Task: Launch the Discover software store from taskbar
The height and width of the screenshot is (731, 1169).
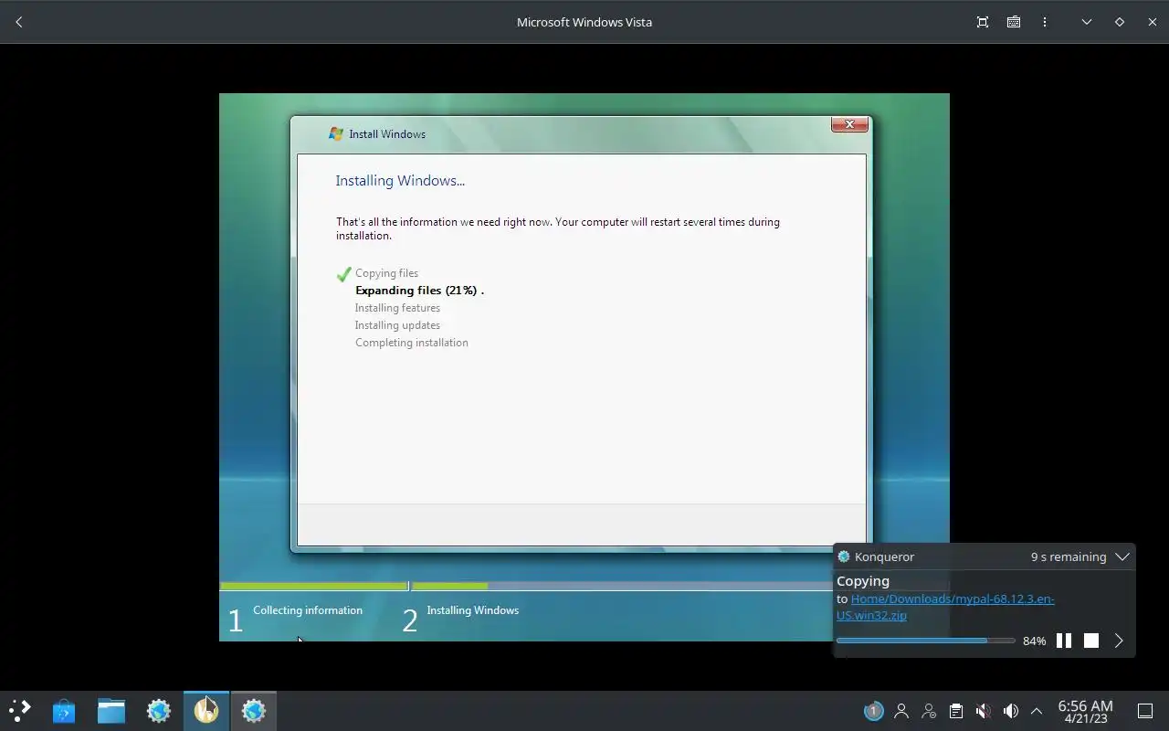Action: coord(64,711)
